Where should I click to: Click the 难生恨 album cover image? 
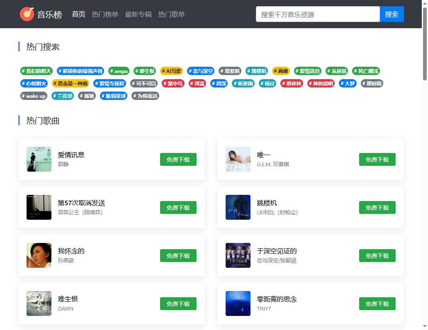tap(39, 303)
